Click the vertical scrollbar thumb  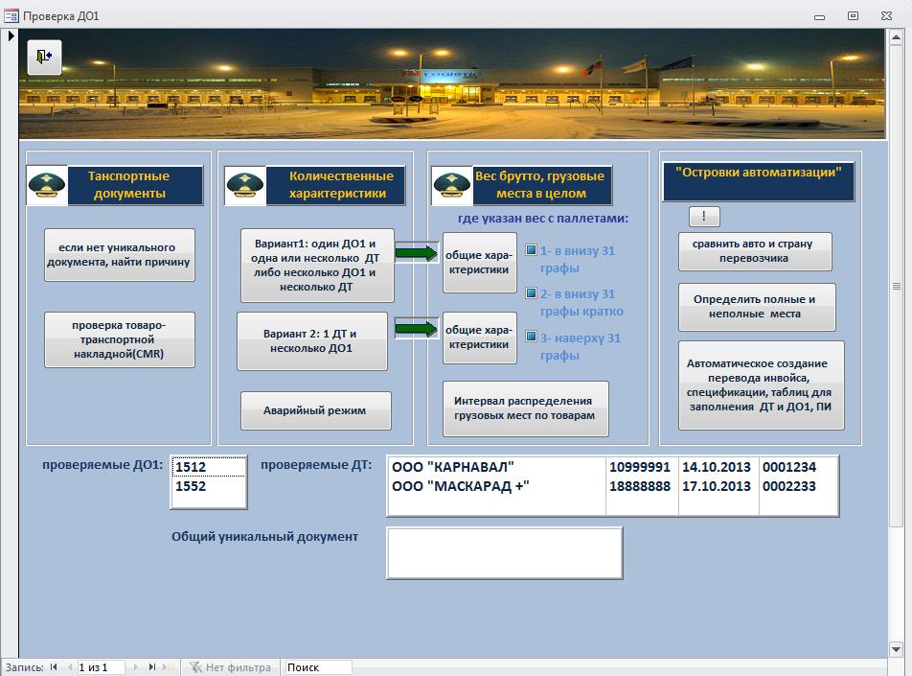click(896, 286)
